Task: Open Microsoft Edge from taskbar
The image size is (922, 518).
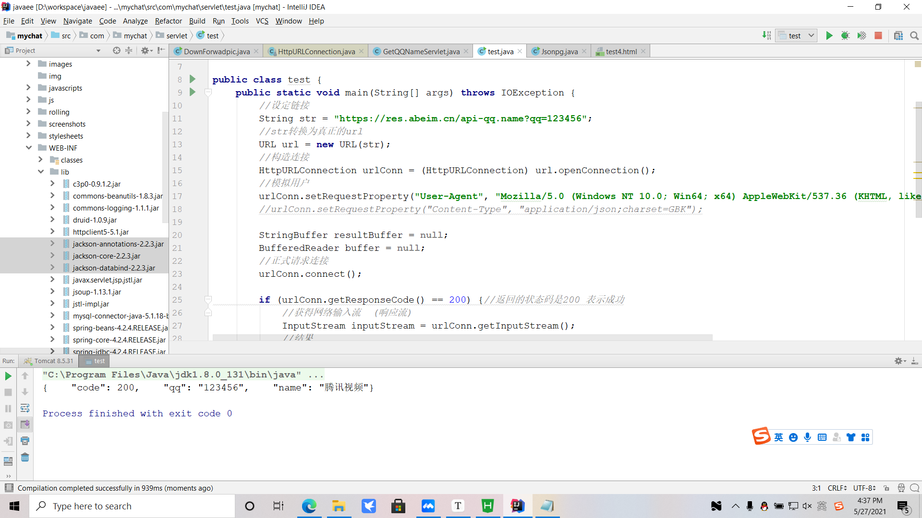Action: (309, 506)
